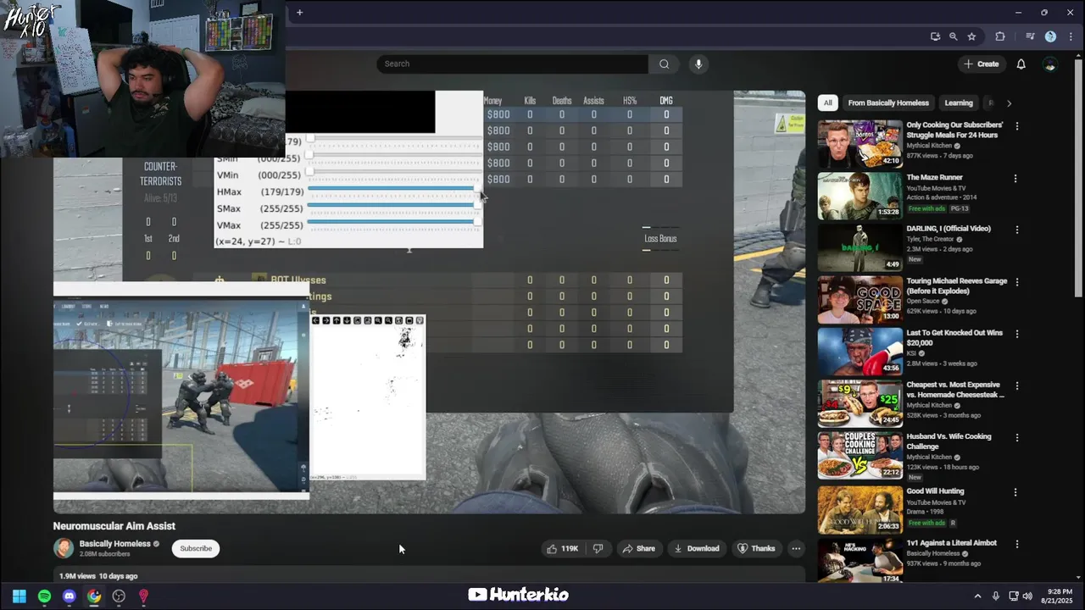Click the install app icon in address bar
The width and height of the screenshot is (1085, 610).
click(935, 36)
